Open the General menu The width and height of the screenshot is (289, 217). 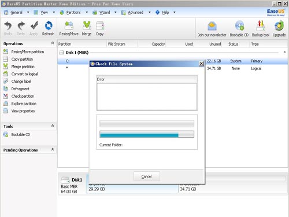[16, 12]
